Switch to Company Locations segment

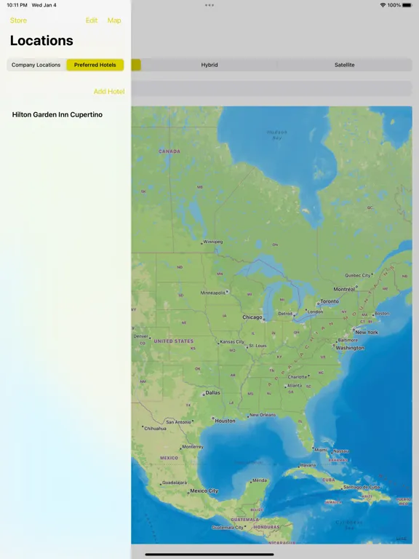coord(36,65)
